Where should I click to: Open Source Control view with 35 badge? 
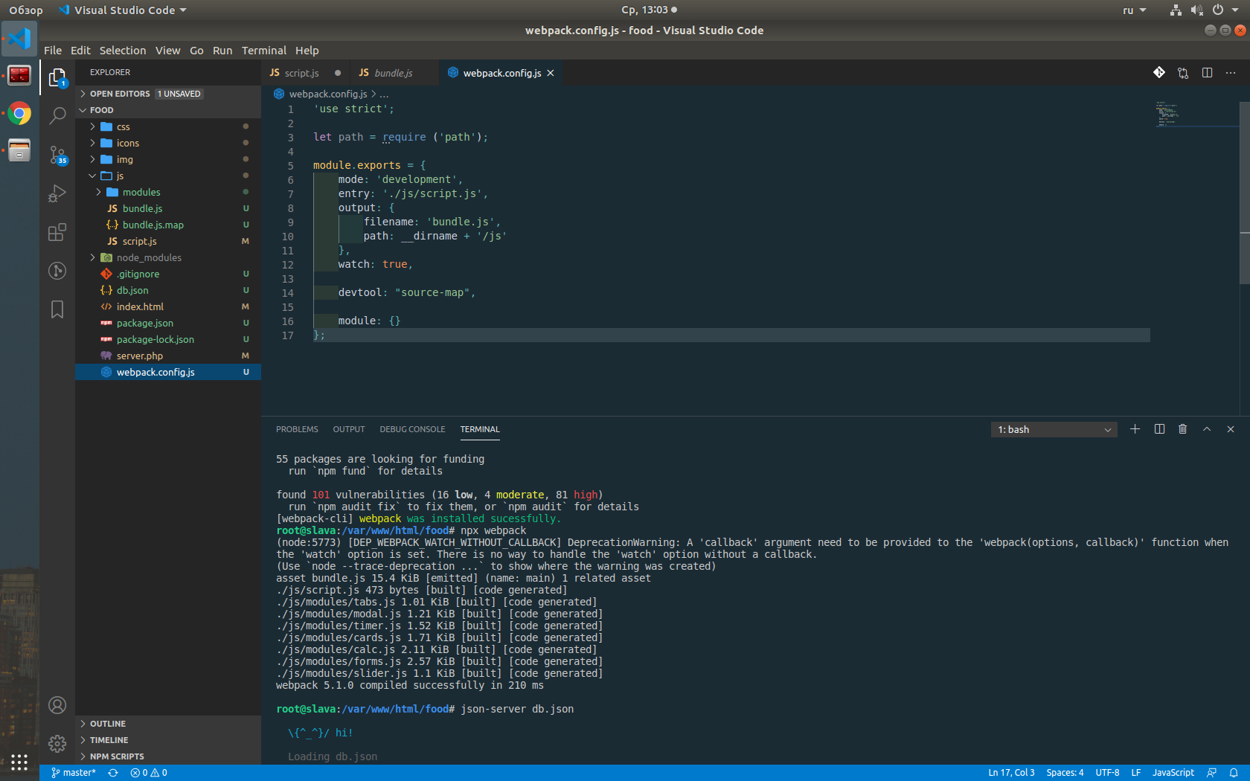click(x=57, y=155)
